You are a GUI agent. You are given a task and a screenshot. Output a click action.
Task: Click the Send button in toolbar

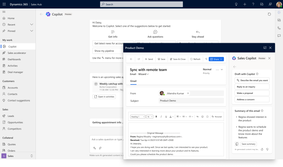tap(148, 59)
